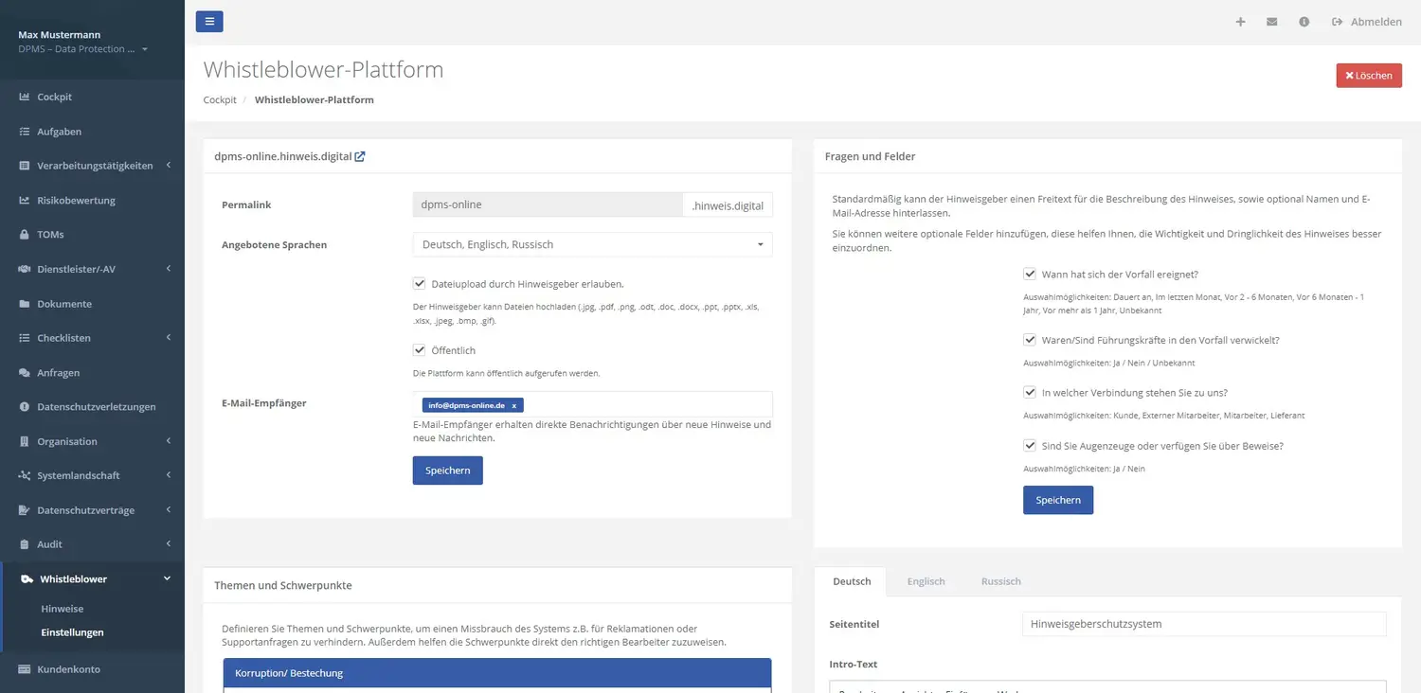The height and width of the screenshot is (693, 1421).
Task: Toggle the Öffentlich checkbox
Action: pyautogui.click(x=419, y=350)
